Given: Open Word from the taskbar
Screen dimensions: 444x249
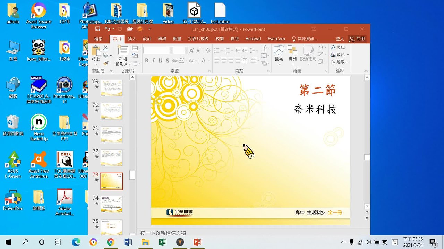Looking at the screenshot, I should coord(128,242).
